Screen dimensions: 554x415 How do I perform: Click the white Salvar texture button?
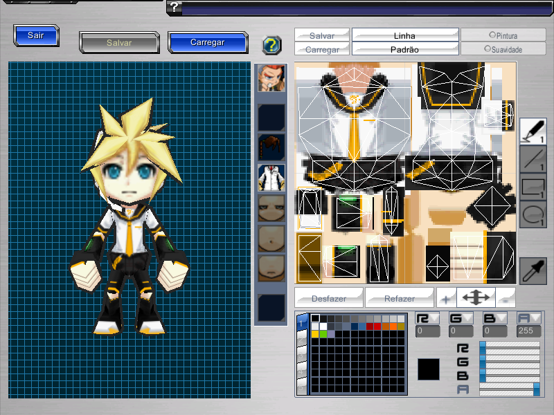(x=322, y=35)
